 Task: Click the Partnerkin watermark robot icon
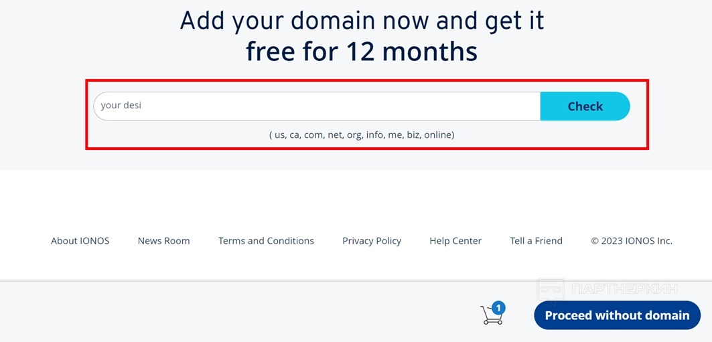tap(551, 290)
